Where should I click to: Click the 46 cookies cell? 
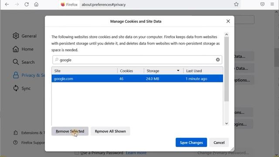(x=121, y=78)
